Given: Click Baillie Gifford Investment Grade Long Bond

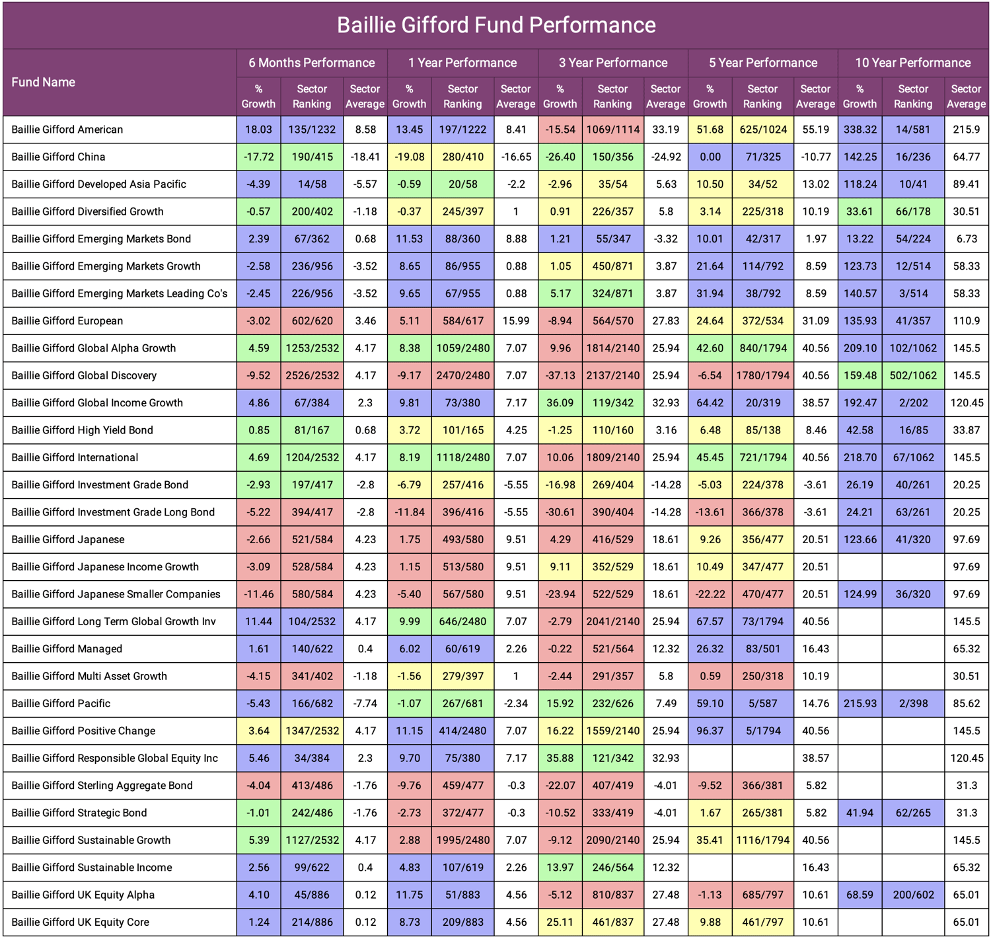Looking at the screenshot, I should [113, 512].
